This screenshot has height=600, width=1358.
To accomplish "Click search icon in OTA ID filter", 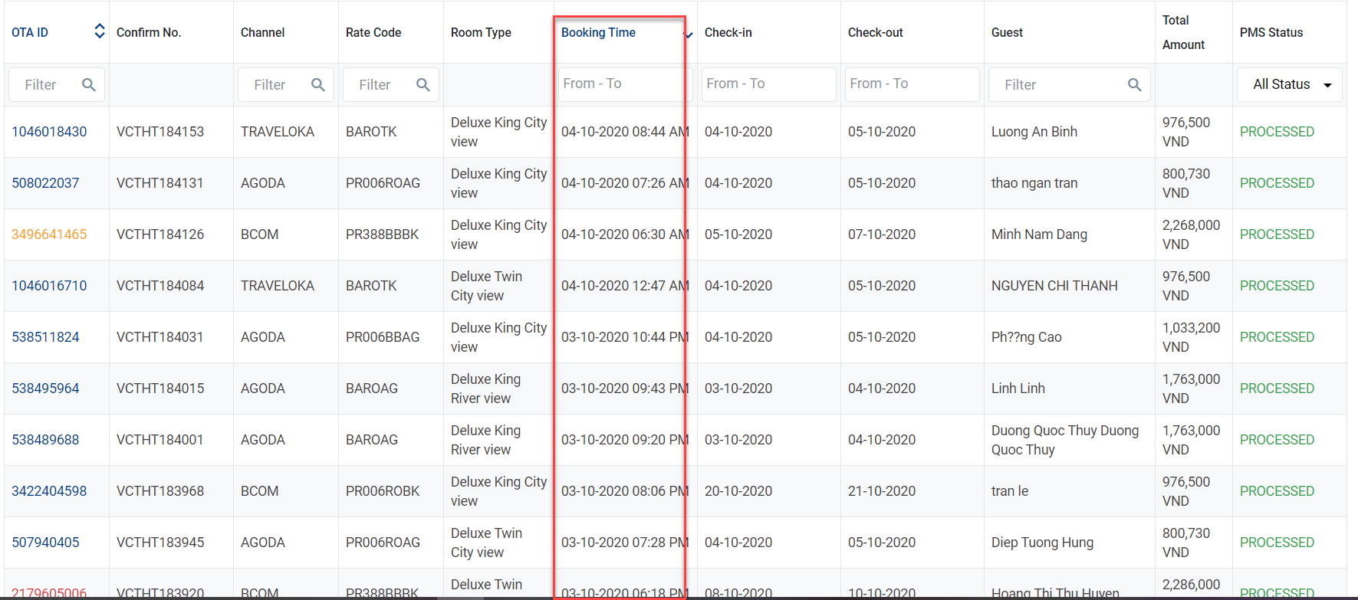I will coord(89,85).
